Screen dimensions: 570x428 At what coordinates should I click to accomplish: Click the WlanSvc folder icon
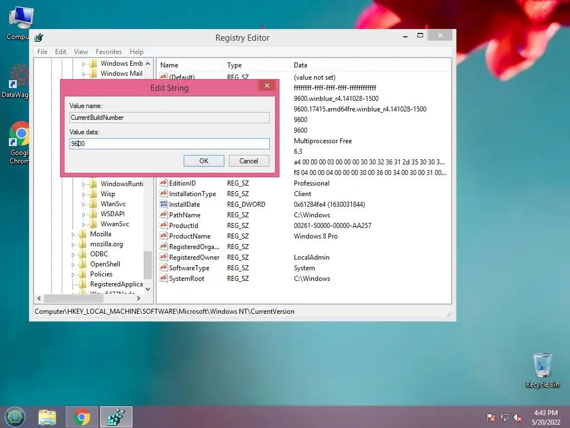click(x=94, y=204)
